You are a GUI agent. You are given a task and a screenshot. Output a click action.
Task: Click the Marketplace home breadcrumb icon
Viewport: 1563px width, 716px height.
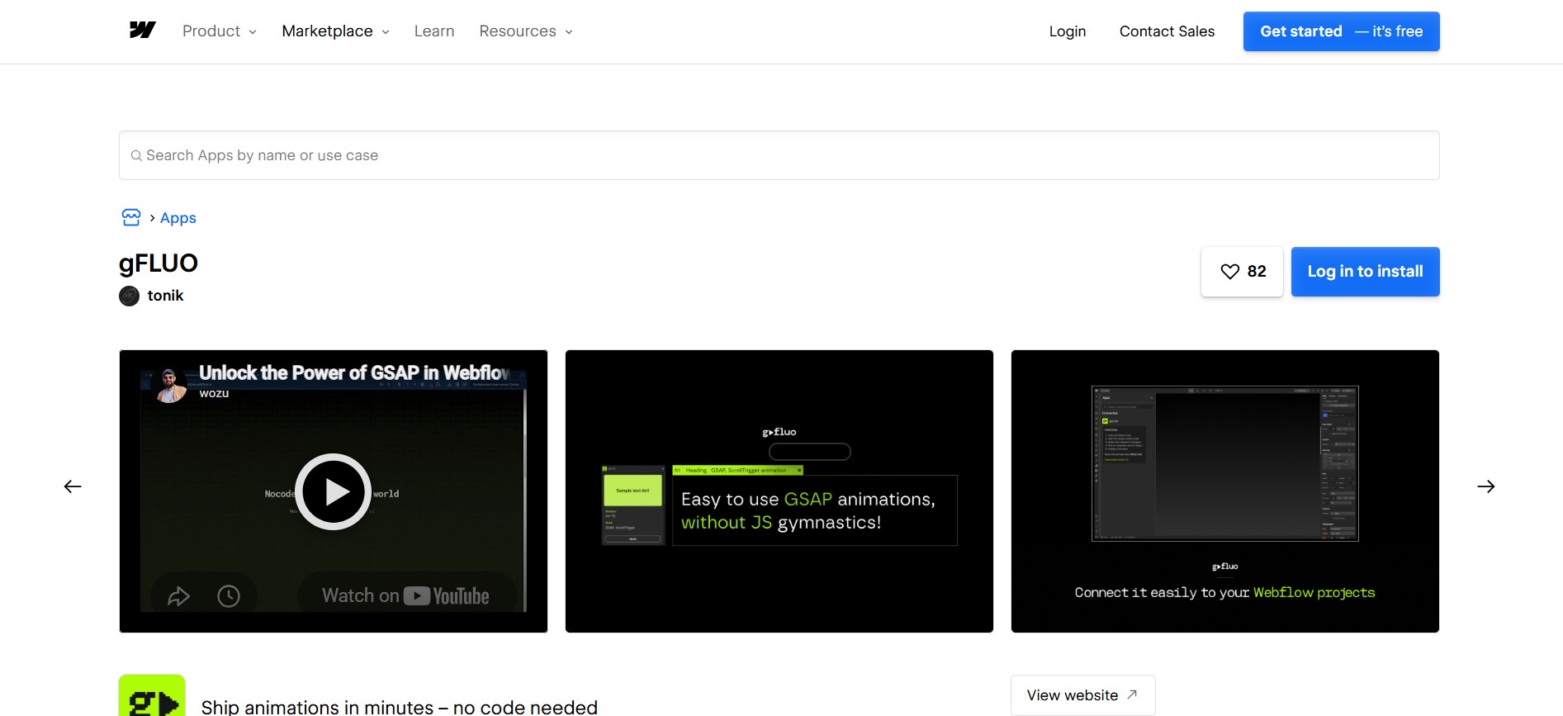pos(131,217)
